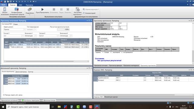Click the next arrow icon in title bar
This screenshot has height=109, width=194.
pos(31,2)
